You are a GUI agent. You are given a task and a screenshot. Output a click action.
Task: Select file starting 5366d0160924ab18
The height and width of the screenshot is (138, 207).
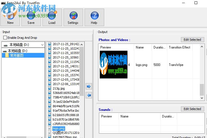(66, 93)
